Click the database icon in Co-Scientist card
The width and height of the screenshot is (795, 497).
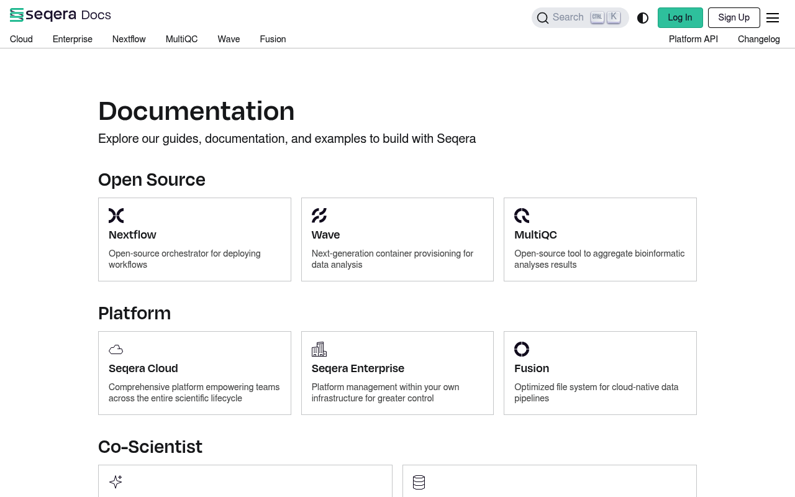(x=419, y=482)
